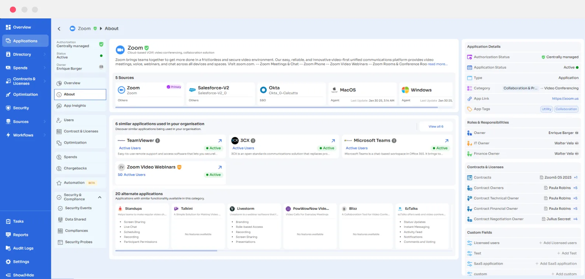Click the 3CX info icon

(x=253, y=141)
